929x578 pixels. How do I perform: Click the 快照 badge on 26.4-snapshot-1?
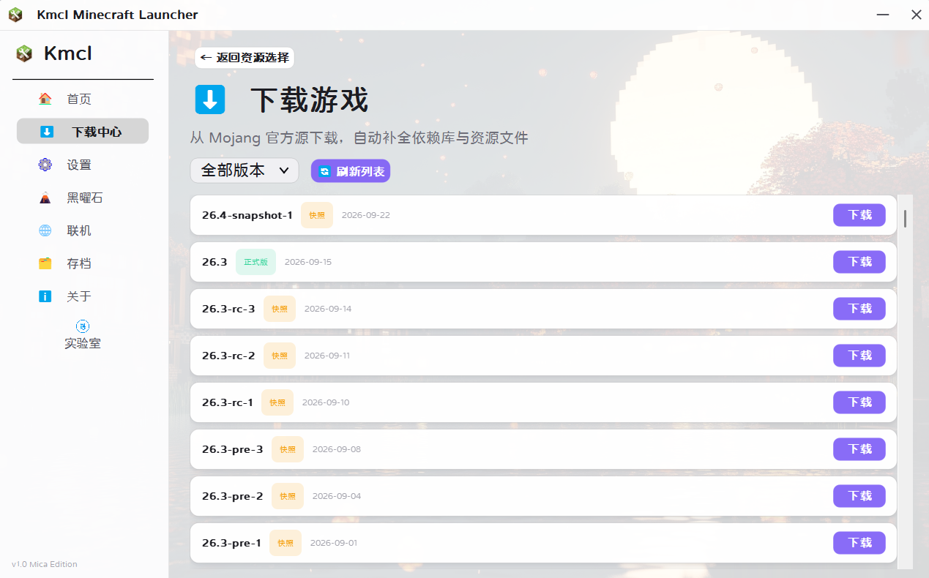(317, 215)
